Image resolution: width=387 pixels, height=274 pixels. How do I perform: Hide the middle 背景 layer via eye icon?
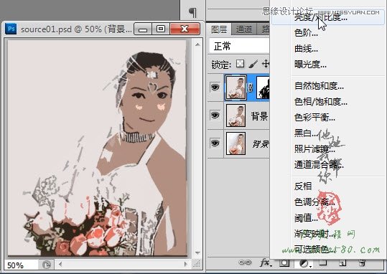click(215, 115)
